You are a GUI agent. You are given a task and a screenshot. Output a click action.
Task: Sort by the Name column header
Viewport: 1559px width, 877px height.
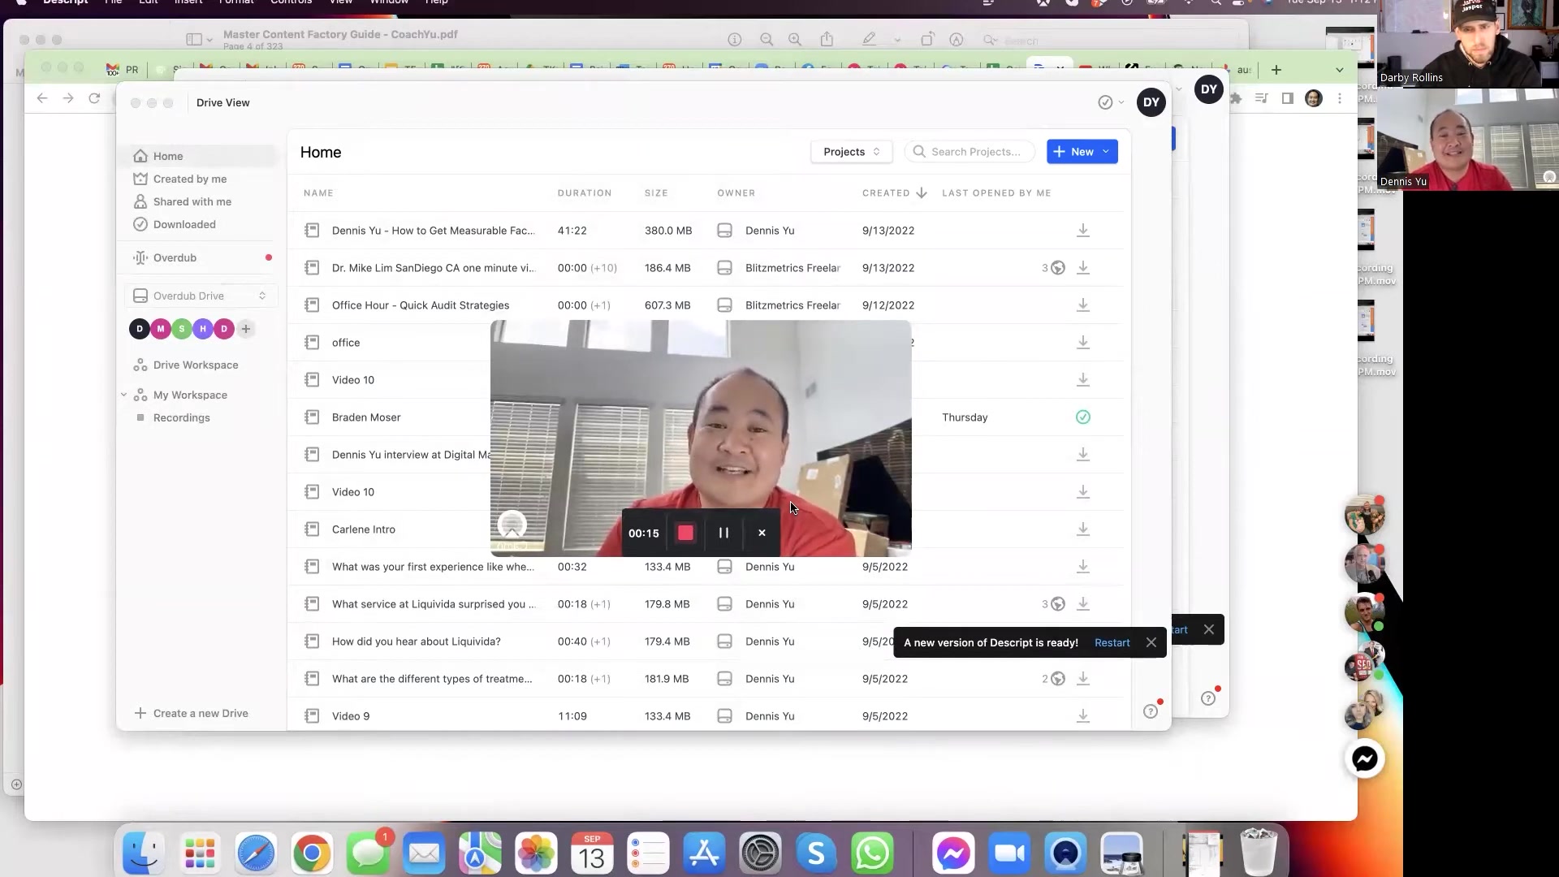318,193
